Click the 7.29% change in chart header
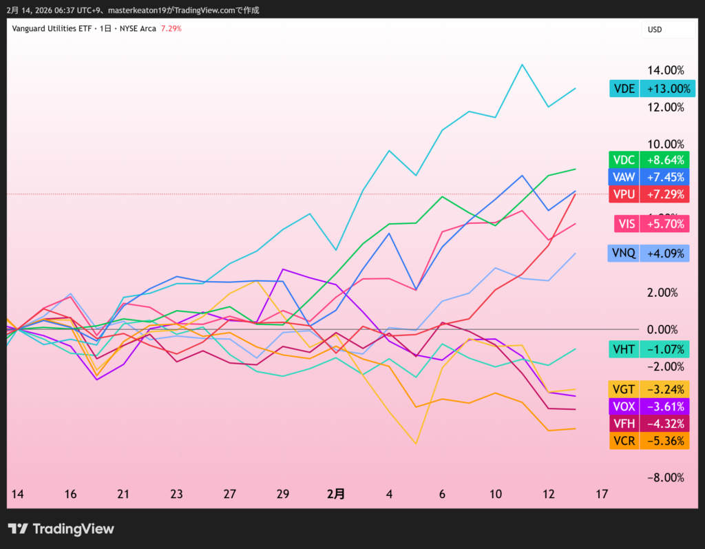The image size is (705, 549). 171,28
